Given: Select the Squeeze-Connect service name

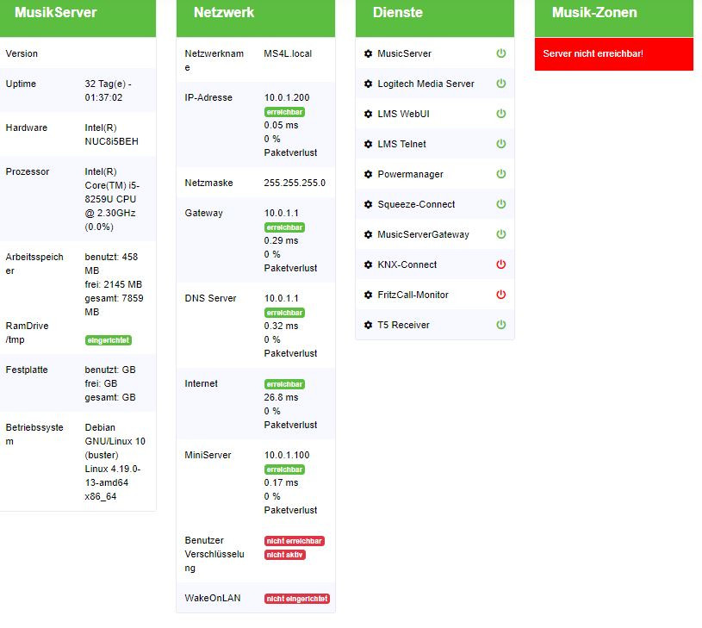Looking at the screenshot, I should [x=416, y=204].
